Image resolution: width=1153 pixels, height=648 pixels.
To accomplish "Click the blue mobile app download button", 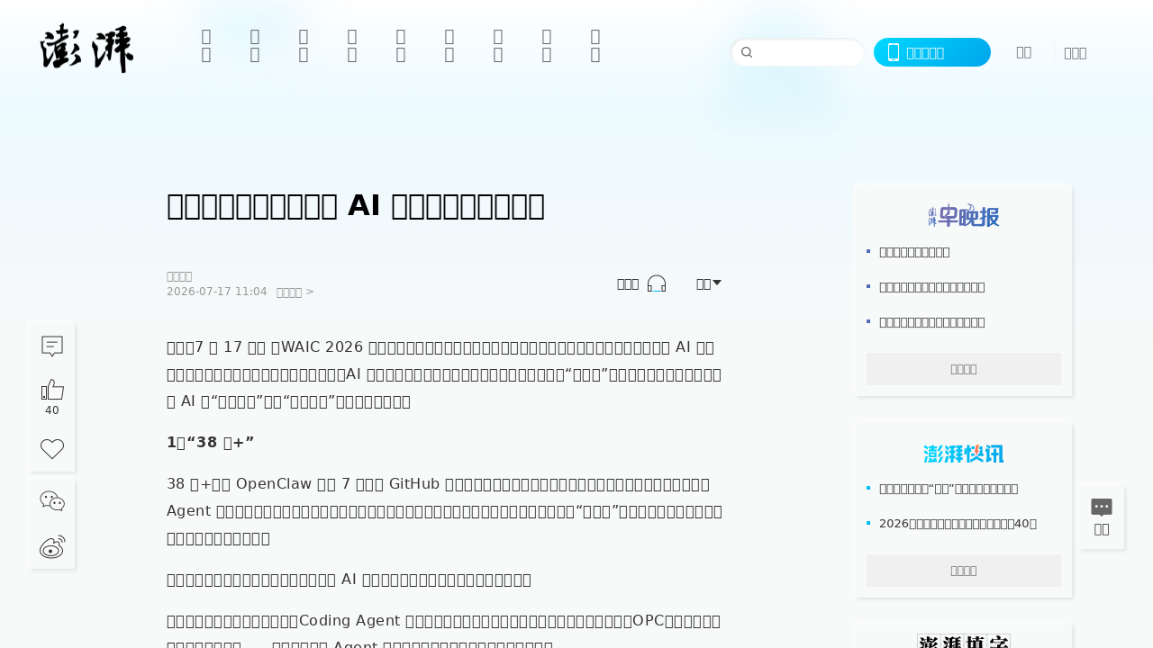I will [932, 52].
